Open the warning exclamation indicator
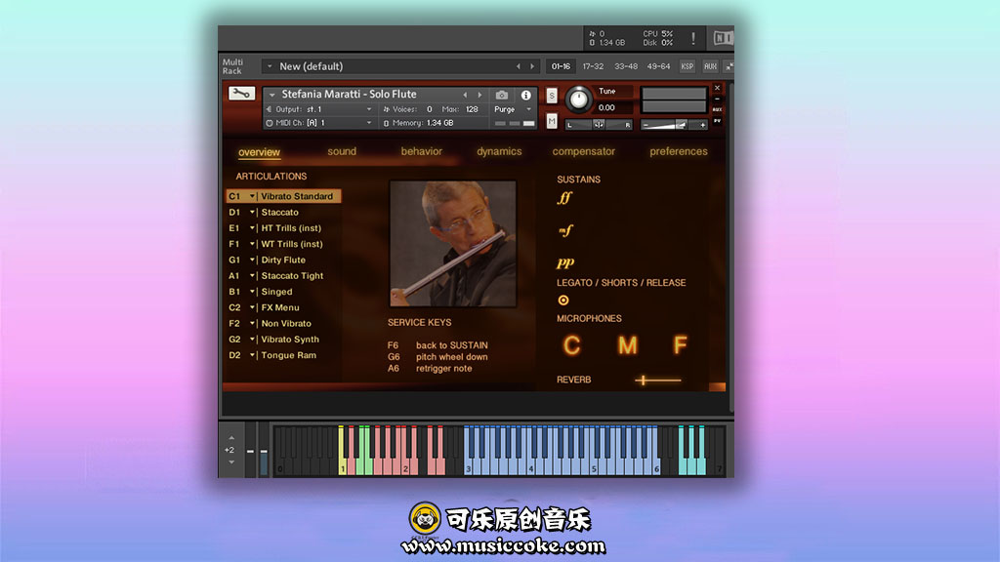1000x562 pixels. [693, 38]
